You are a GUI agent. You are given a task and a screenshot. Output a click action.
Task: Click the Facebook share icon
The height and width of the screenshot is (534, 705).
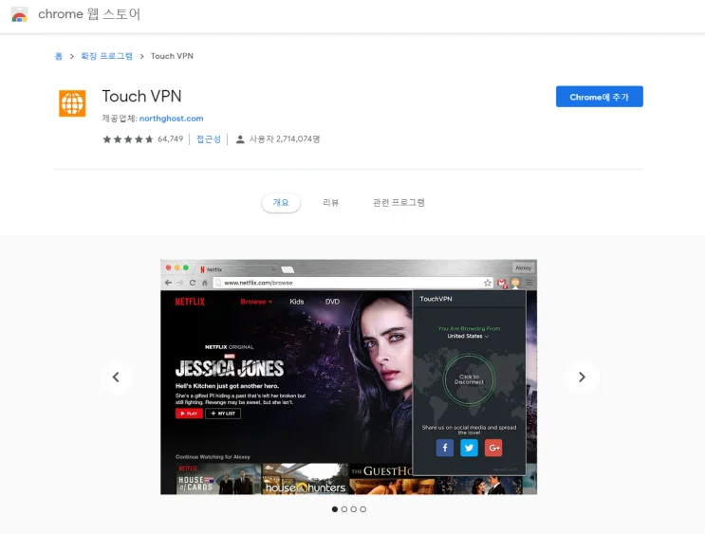pos(445,448)
